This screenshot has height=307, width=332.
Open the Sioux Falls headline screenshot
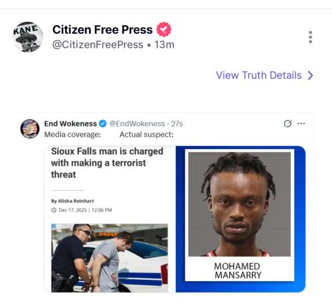(110, 219)
